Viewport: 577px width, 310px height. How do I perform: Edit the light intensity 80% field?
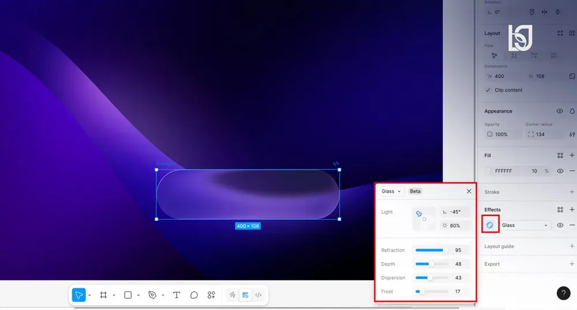(x=455, y=225)
